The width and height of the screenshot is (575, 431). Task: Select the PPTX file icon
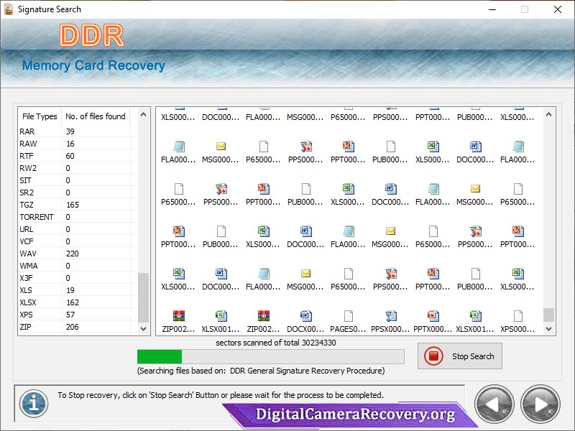coord(433,316)
